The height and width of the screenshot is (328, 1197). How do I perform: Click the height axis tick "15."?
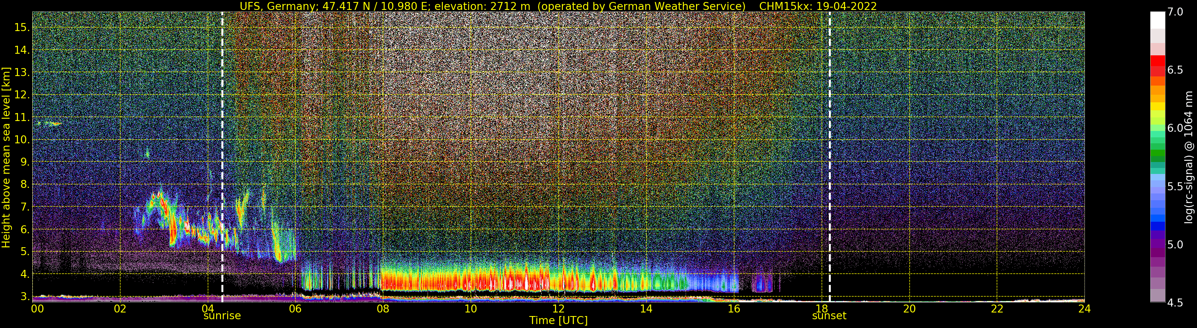click(22, 27)
